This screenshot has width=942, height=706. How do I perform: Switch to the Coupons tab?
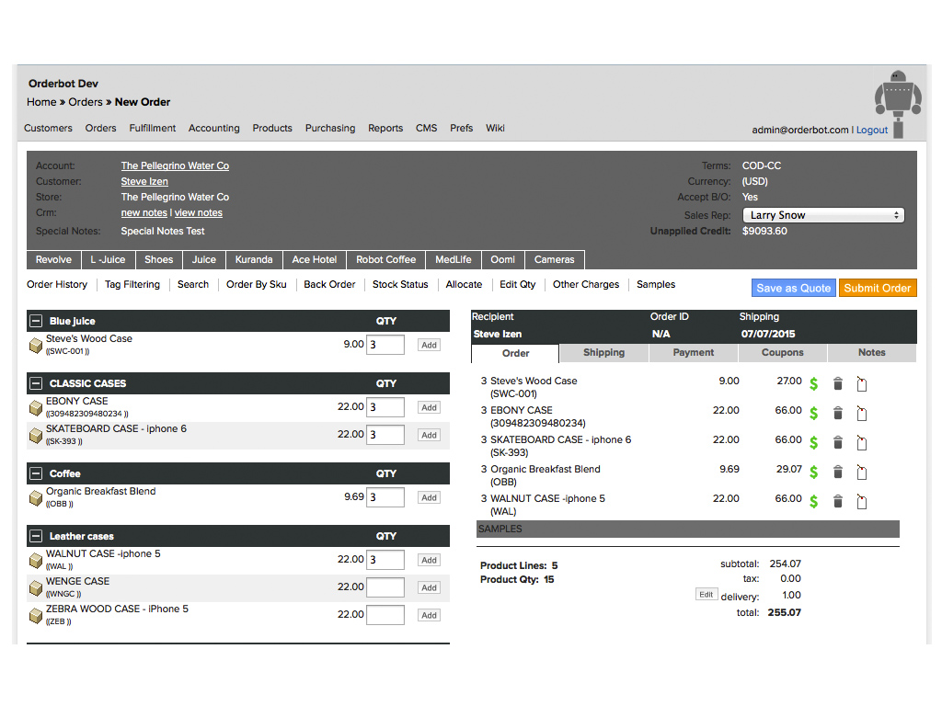(x=782, y=353)
